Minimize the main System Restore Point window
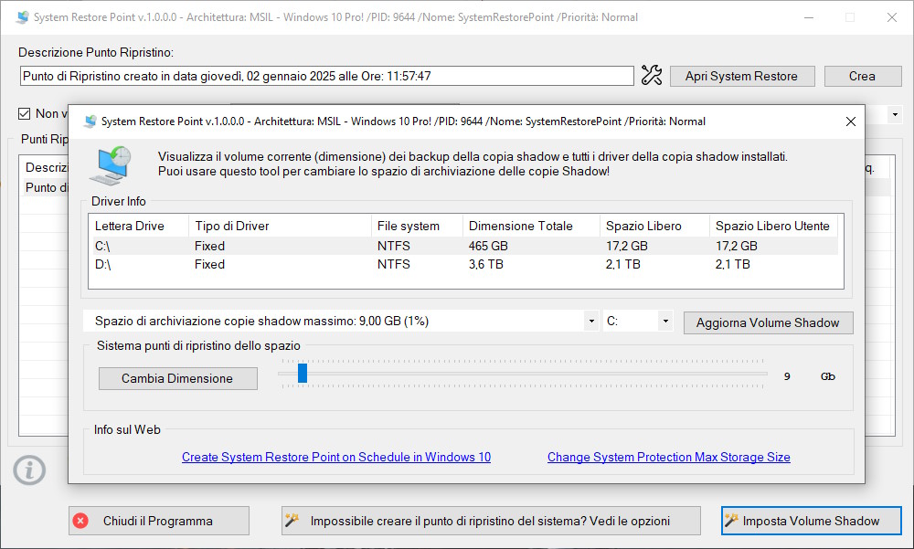 coord(809,17)
